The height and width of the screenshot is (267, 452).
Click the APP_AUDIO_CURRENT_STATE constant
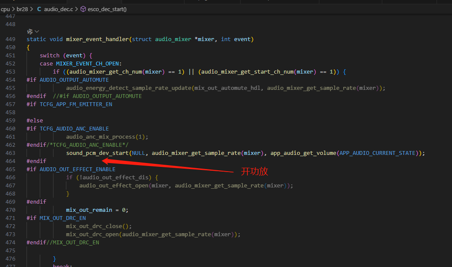point(378,153)
